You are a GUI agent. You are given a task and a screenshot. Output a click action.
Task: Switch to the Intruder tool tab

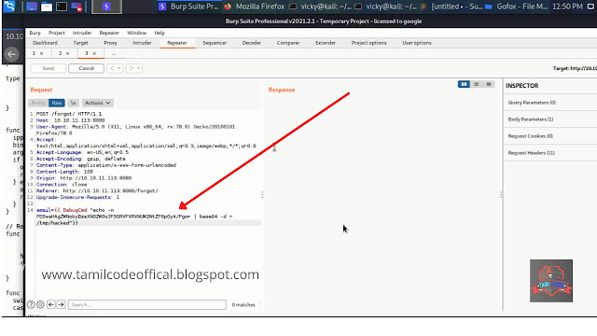click(x=142, y=43)
